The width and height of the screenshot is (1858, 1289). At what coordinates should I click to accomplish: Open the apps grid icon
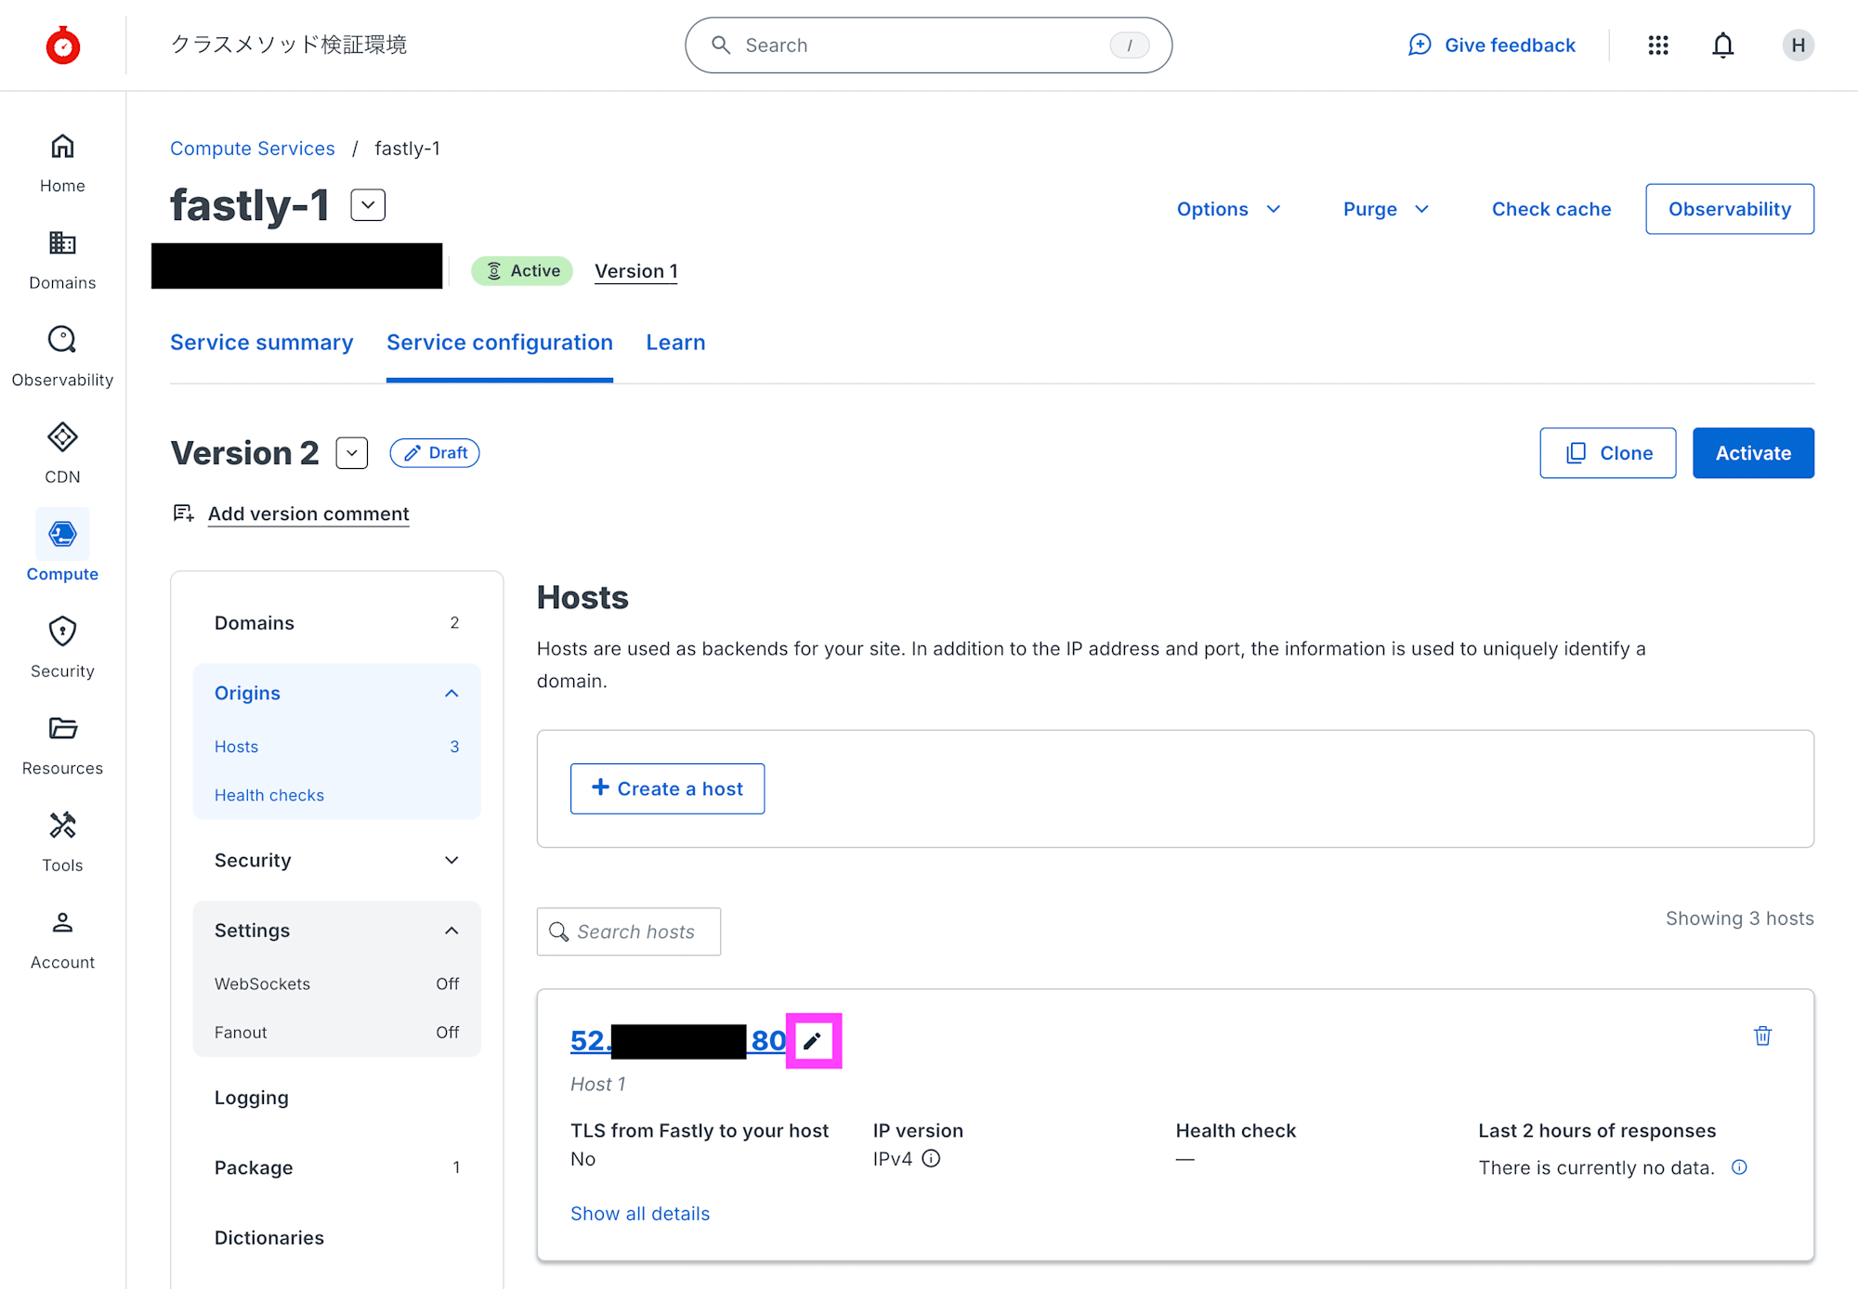(1658, 45)
